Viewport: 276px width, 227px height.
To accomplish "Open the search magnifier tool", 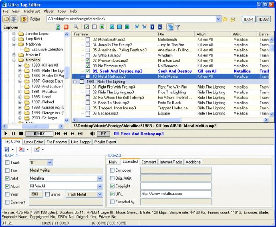I will 76,27.
